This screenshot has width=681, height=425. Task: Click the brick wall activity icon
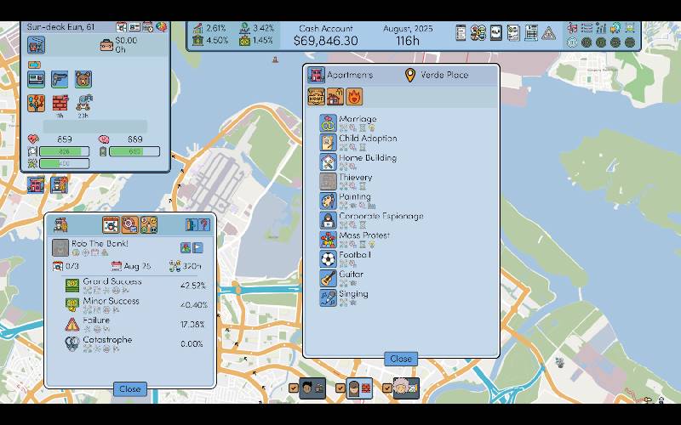click(60, 103)
